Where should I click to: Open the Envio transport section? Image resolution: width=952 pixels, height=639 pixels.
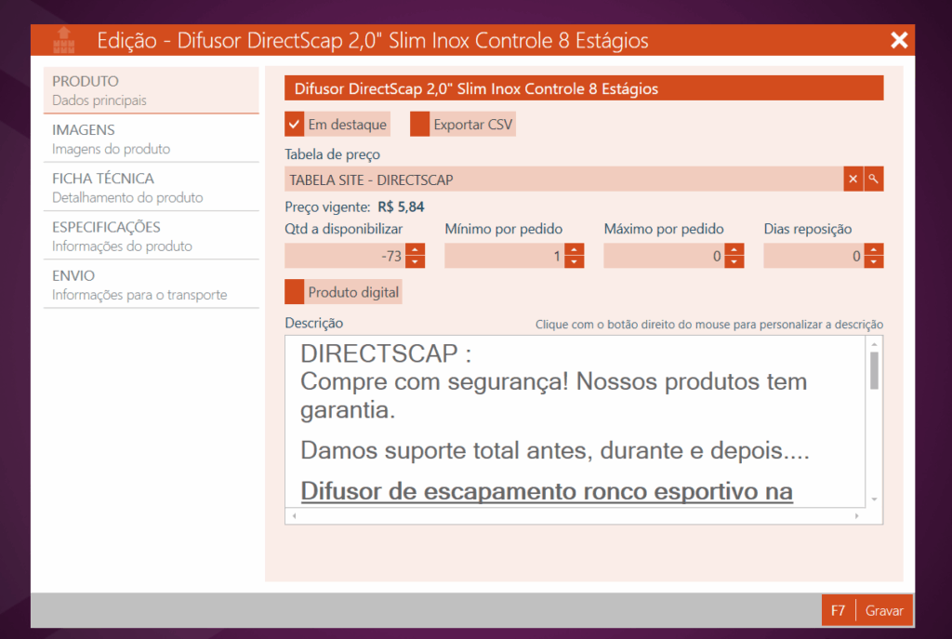151,285
